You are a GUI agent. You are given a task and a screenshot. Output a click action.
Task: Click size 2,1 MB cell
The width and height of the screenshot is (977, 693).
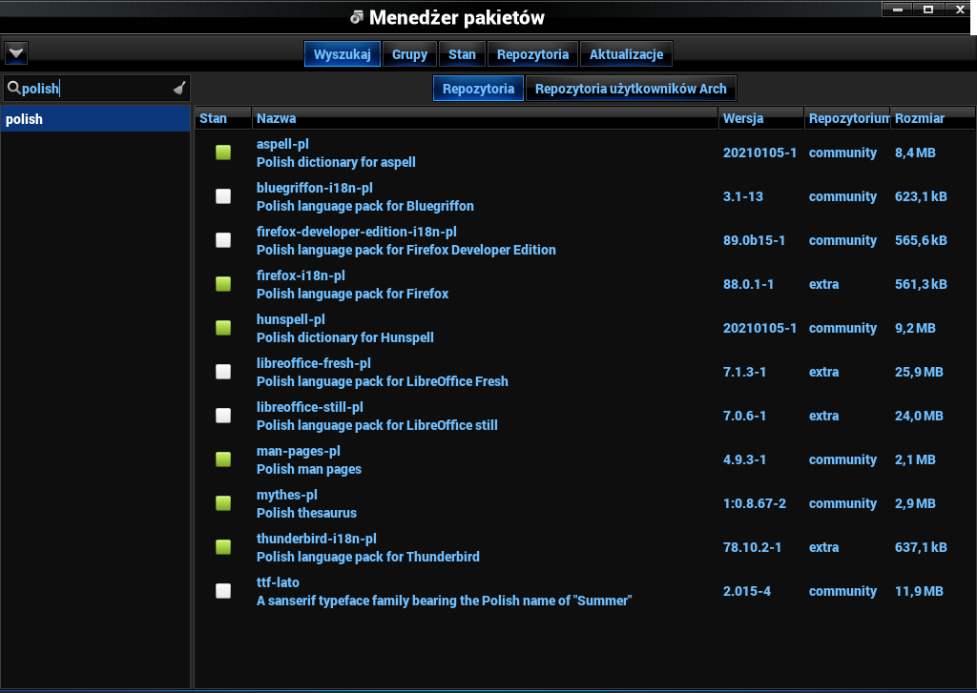pos(915,459)
